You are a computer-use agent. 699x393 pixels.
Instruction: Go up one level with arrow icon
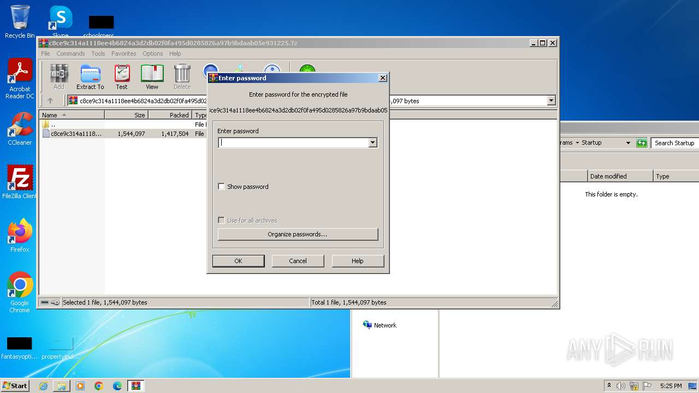click(x=50, y=100)
